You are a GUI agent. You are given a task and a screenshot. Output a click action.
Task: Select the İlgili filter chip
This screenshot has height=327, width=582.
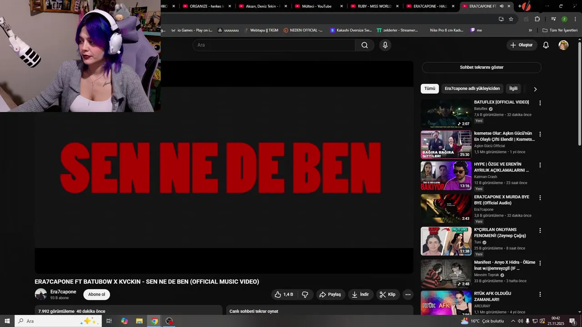click(x=513, y=89)
